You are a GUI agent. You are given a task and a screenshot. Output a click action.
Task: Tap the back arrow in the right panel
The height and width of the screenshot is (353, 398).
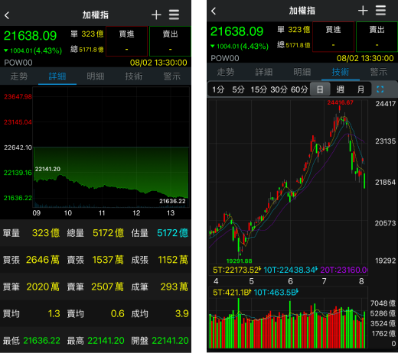coord(214,11)
